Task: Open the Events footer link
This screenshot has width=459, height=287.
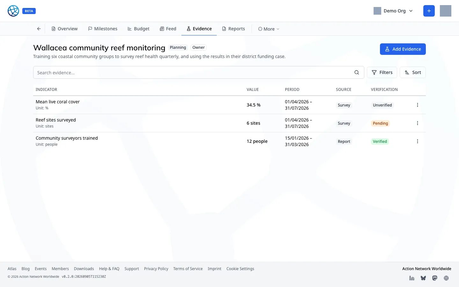Action: [41, 269]
